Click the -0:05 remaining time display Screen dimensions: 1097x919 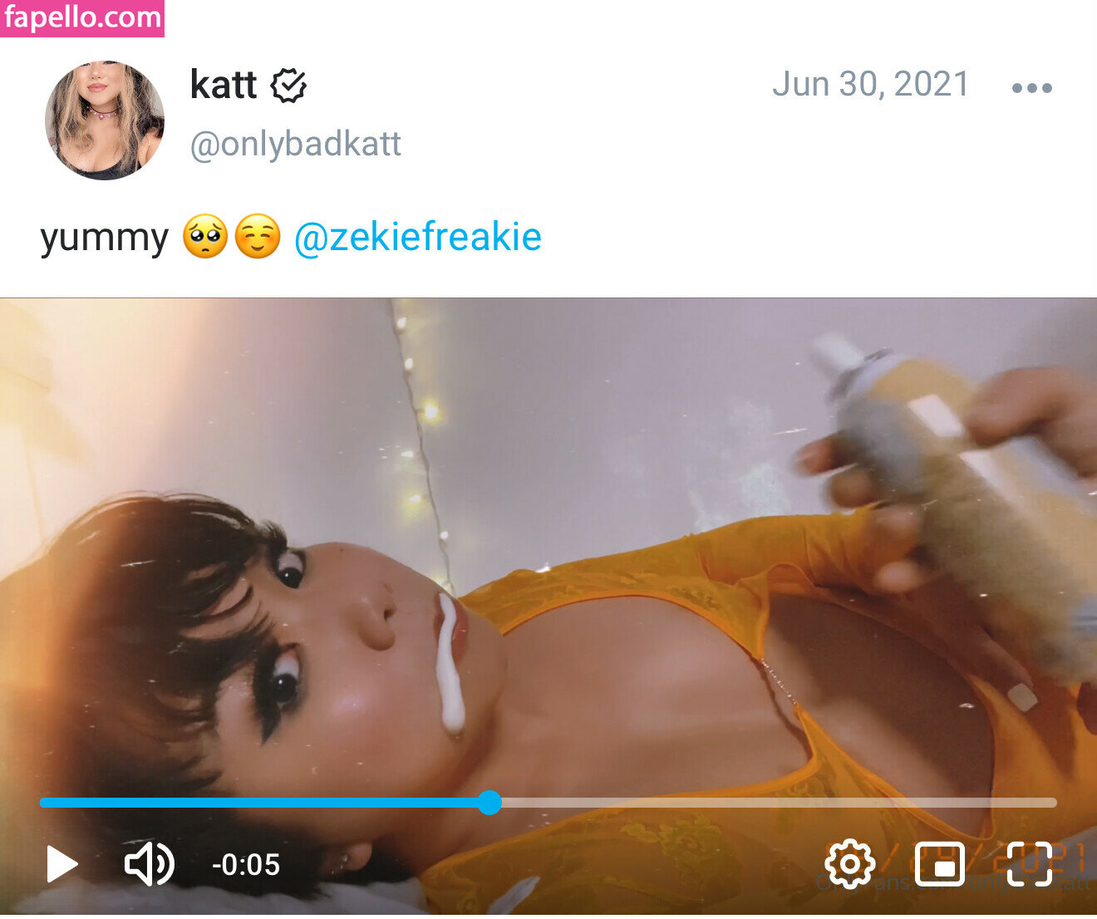coord(246,865)
